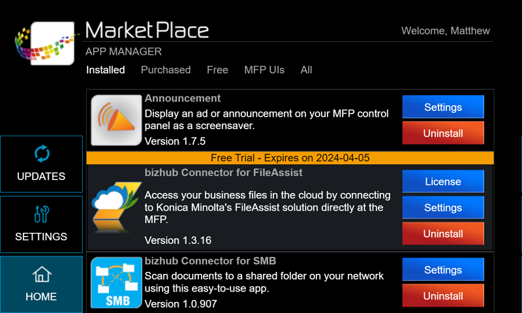Viewport: 522px width, 313px height.
Task: Go to Home in the sidebar
Action: [41, 284]
